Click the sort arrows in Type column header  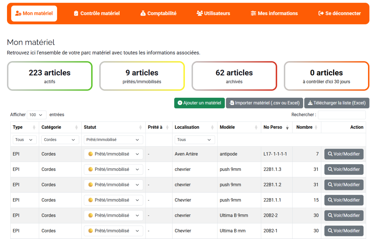34,127
